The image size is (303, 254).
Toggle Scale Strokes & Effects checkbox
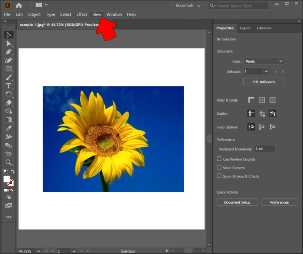pyautogui.click(x=219, y=176)
